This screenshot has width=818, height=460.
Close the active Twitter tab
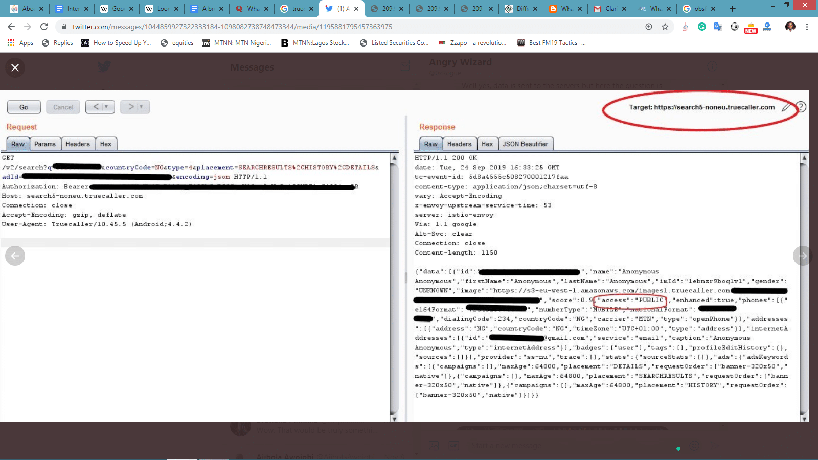tap(356, 9)
